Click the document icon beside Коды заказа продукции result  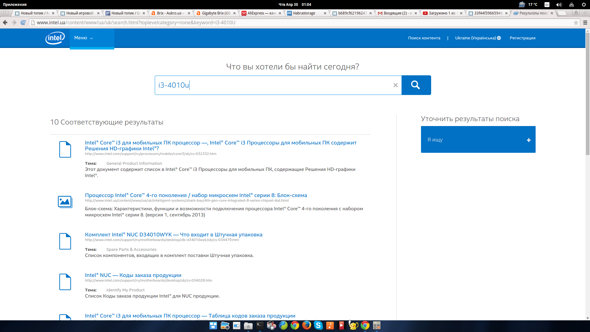tap(65, 282)
